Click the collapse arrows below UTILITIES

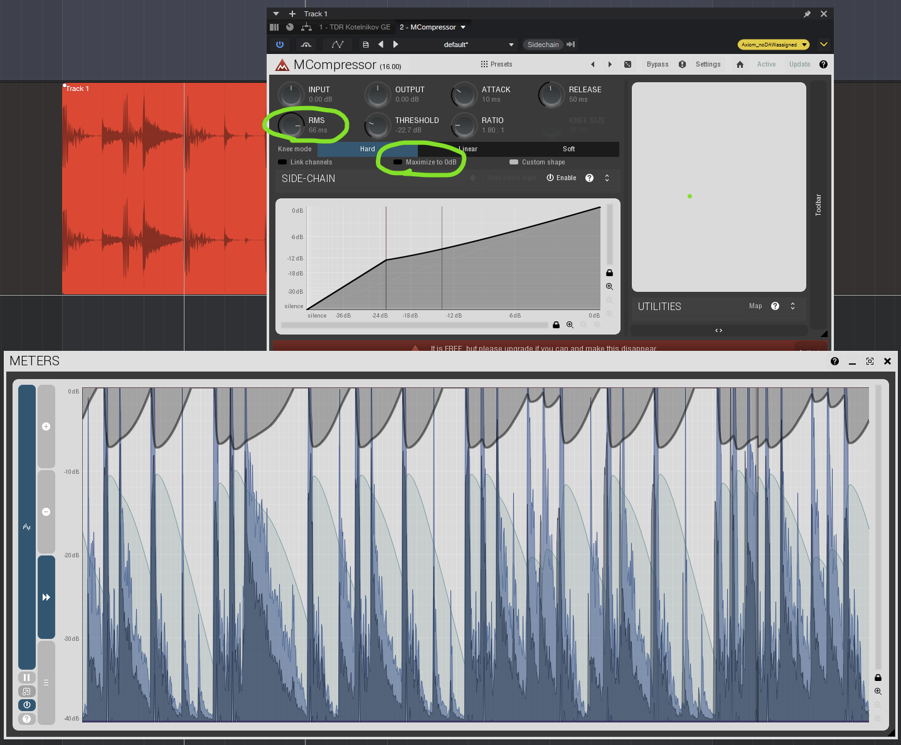718,330
